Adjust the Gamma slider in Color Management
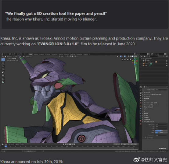The image size is (169, 164). 161,133
